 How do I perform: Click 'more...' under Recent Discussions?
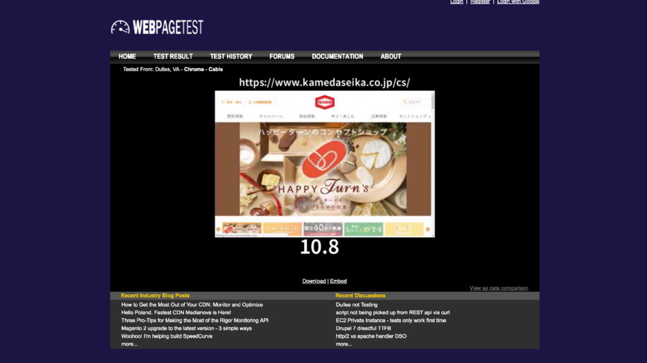[x=344, y=344]
